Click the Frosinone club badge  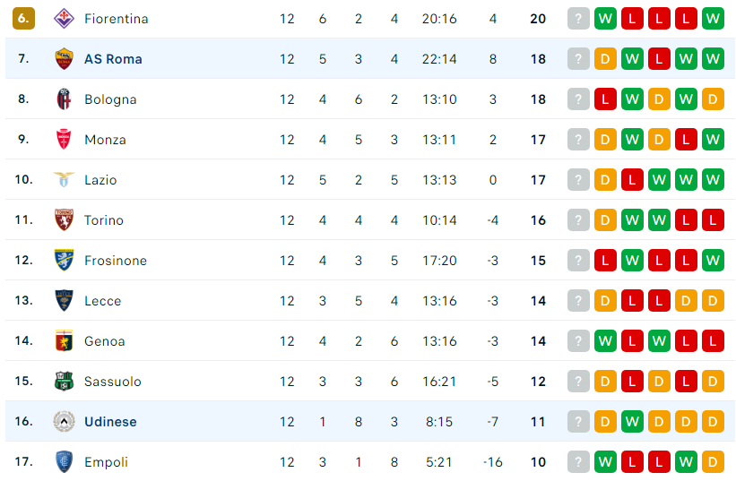(64, 261)
